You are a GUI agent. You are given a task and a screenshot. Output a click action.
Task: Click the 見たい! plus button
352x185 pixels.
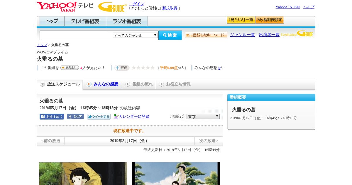point(70,68)
